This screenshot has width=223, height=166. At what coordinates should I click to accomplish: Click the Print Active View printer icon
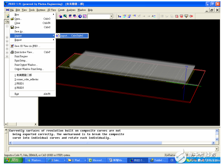[12, 52]
